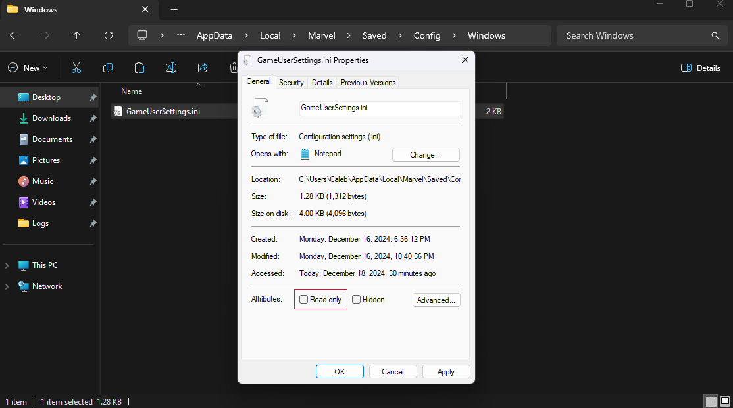Image resolution: width=733 pixels, height=408 pixels.
Task: Expand the This PC tree node
Action: [x=7, y=265]
